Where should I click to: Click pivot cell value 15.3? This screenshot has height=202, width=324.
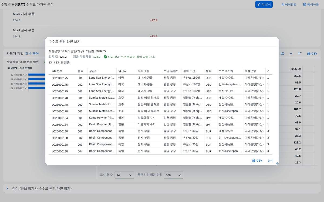point(298,162)
